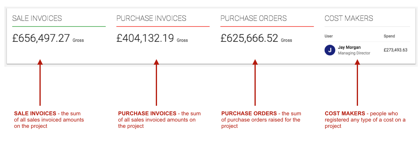
Task: Click the £625,666.52 purchase orders total
Action: click(x=249, y=38)
